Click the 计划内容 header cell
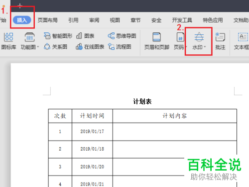 175,116
